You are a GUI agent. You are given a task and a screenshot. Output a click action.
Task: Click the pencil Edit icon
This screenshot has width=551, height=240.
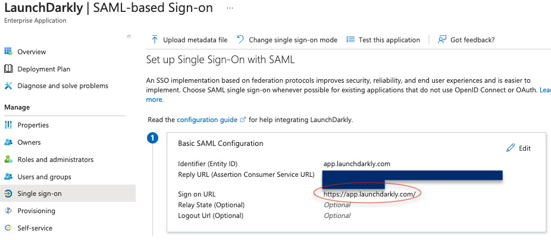511,148
